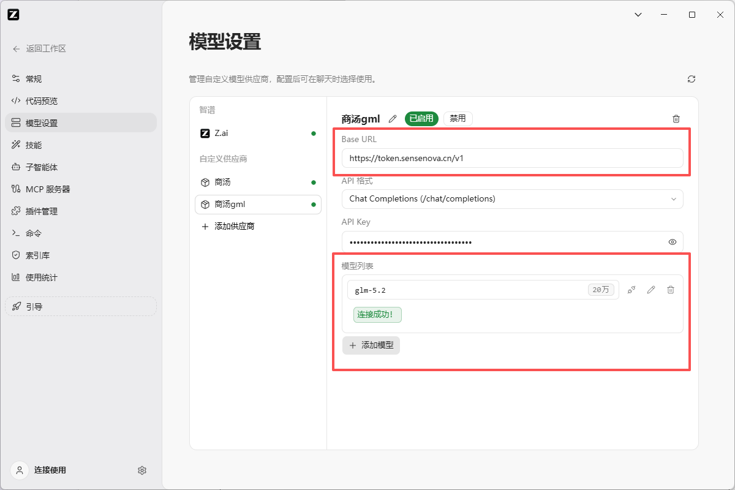Screen dimensions: 735x490
Task: Open the title bar chevron dropdown
Action: [638, 15]
